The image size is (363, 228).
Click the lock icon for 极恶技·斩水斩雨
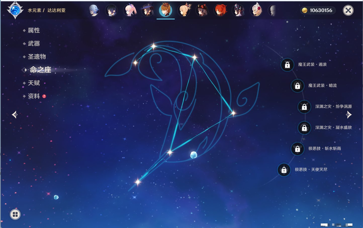pos(297,149)
